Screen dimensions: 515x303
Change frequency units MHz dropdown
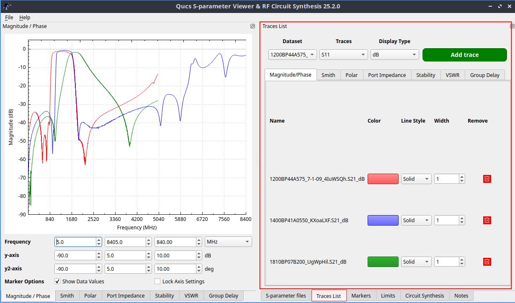228,242
